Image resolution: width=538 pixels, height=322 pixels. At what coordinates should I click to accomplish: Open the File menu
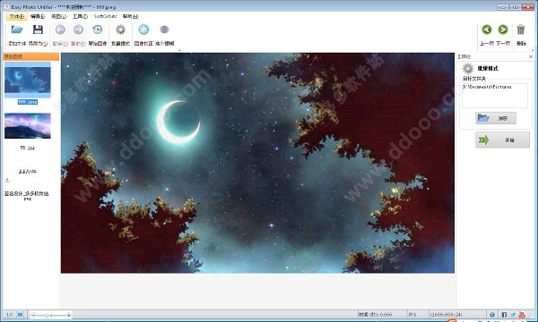tap(17, 16)
